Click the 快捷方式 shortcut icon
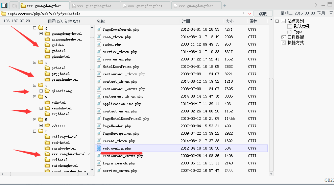Screen dimensions: 334x185 [283, 43]
